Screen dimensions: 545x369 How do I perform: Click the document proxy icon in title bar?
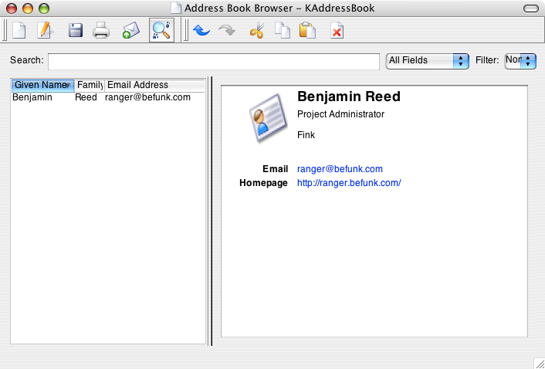click(176, 8)
